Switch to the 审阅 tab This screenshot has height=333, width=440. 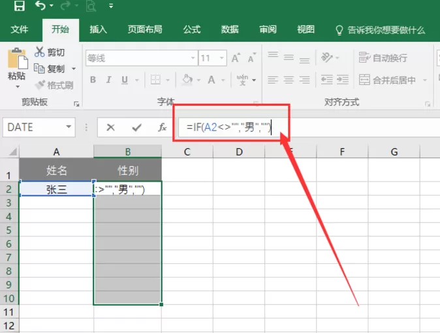click(x=268, y=29)
